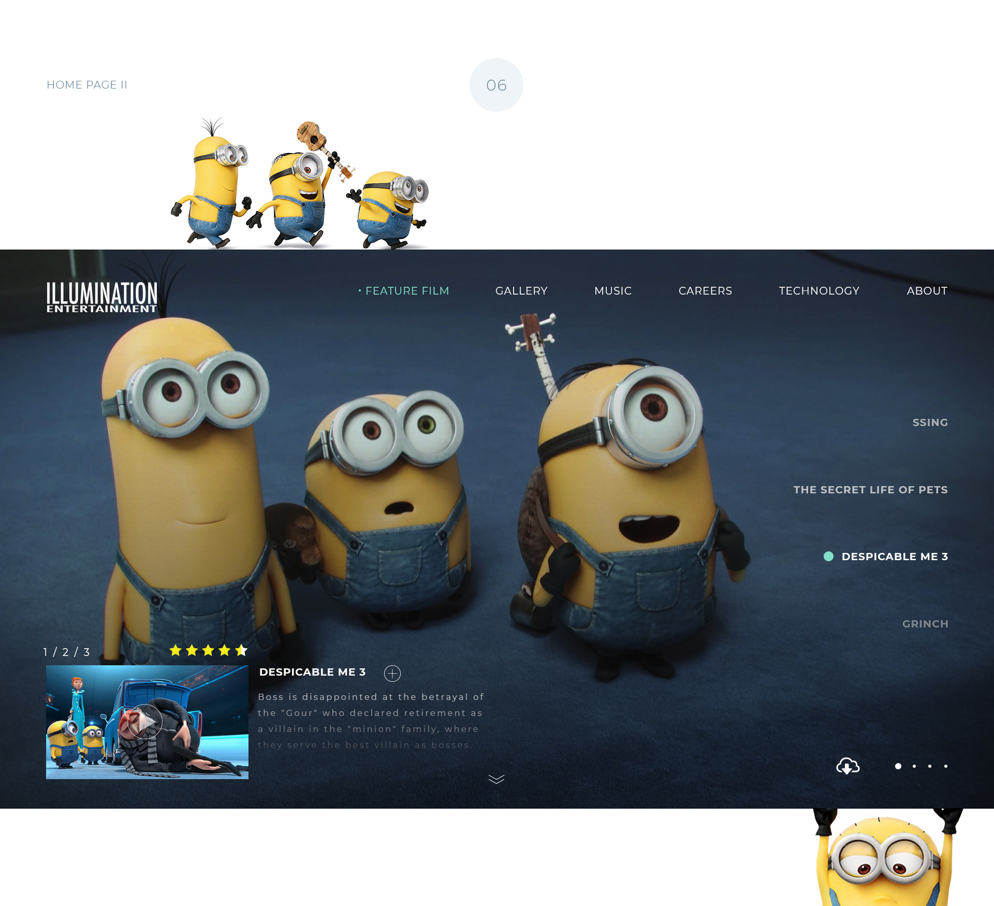Click the film description text
Image resolution: width=994 pixels, height=906 pixels.
371,721
